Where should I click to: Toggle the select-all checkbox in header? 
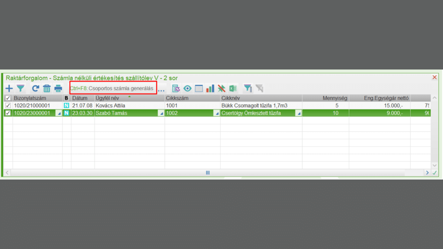click(x=8, y=98)
